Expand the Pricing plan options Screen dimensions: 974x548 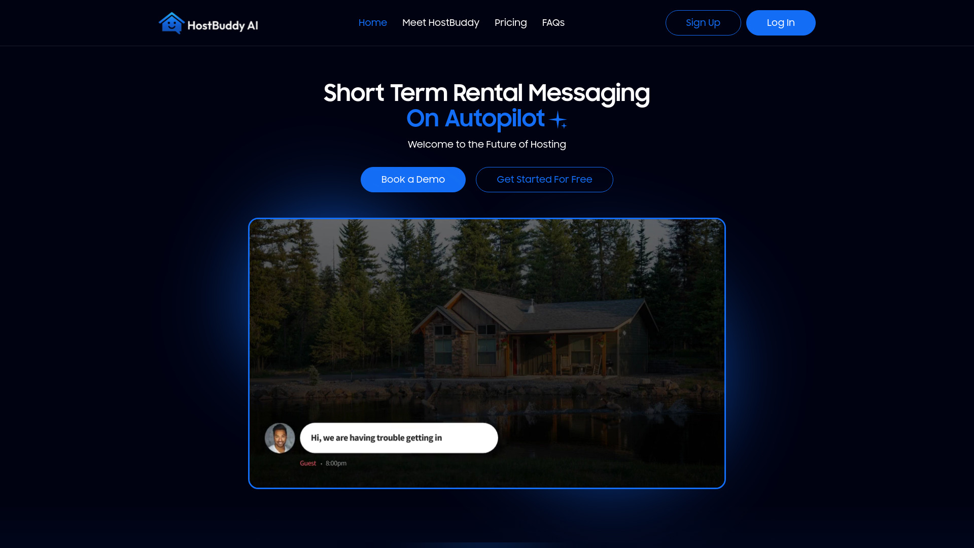coord(510,22)
